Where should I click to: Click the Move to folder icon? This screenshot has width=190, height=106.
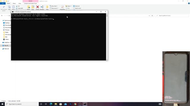pyautogui.click(x=28, y=7)
